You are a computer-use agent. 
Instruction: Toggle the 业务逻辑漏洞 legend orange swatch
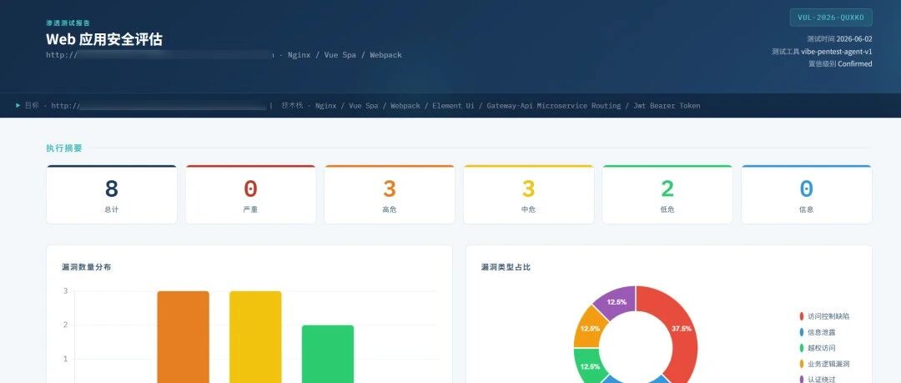click(802, 364)
